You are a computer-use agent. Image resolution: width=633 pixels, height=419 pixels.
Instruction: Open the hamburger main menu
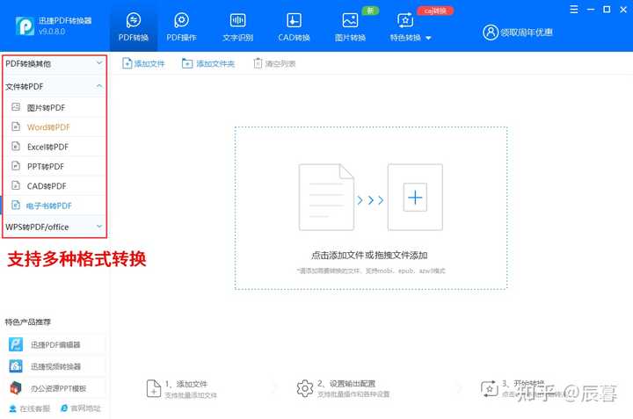(573, 10)
